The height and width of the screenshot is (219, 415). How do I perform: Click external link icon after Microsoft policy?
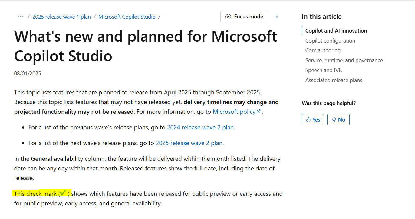259,111
